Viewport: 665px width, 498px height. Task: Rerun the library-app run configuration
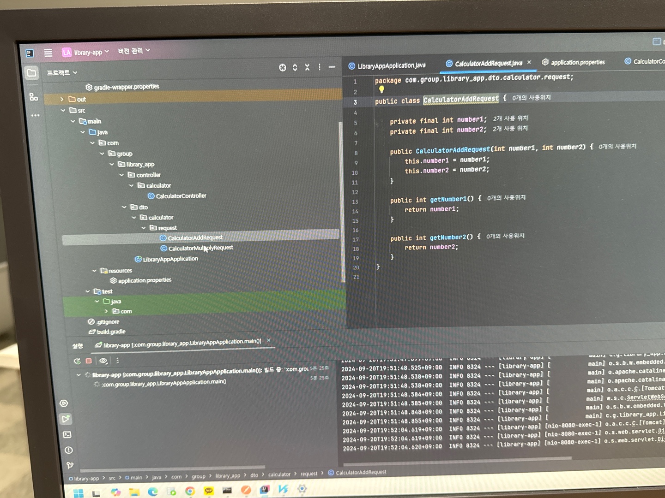(x=77, y=361)
